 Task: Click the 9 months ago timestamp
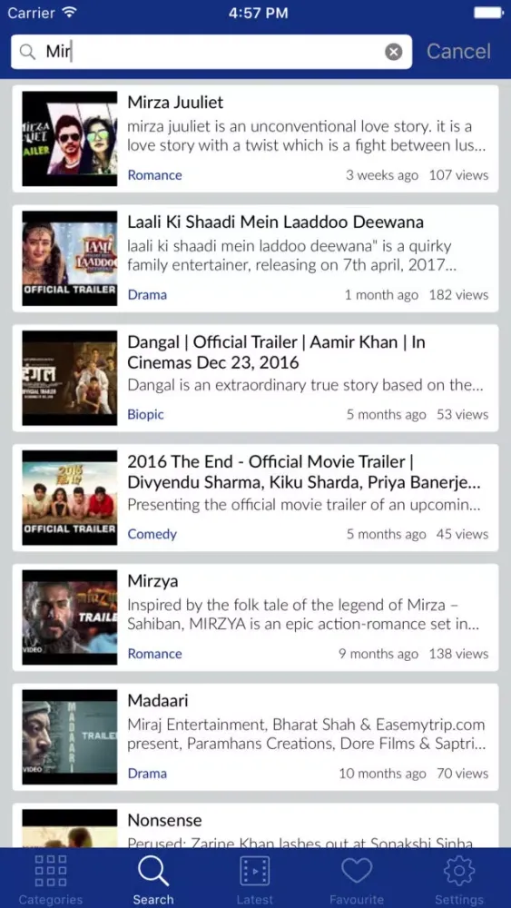coord(378,654)
